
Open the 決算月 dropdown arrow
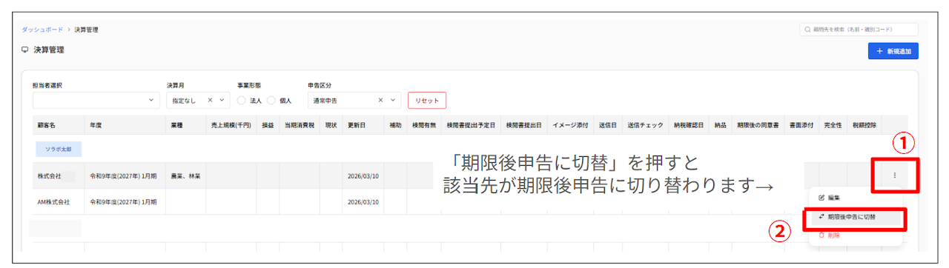click(x=222, y=100)
